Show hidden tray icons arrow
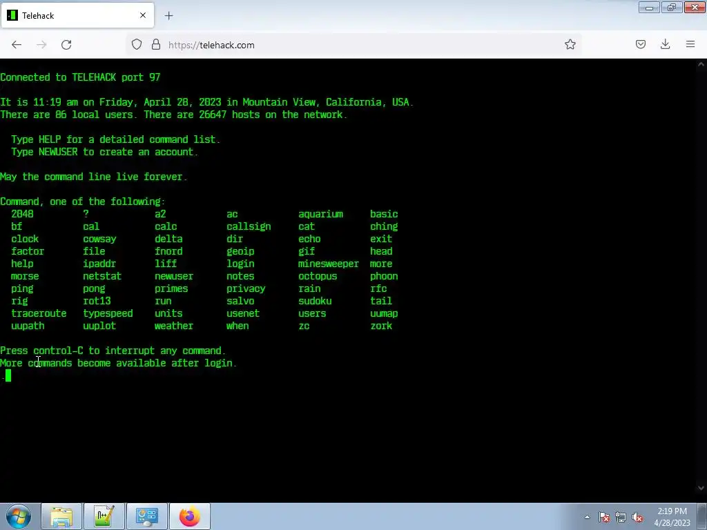 tap(587, 517)
